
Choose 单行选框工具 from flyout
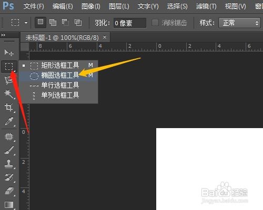click(58, 86)
